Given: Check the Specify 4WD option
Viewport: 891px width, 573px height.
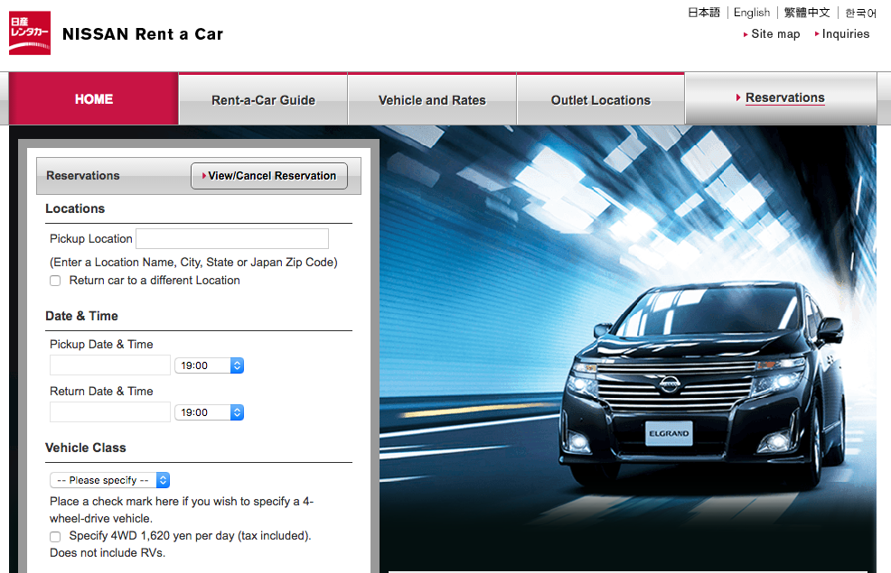Looking at the screenshot, I should [x=55, y=536].
